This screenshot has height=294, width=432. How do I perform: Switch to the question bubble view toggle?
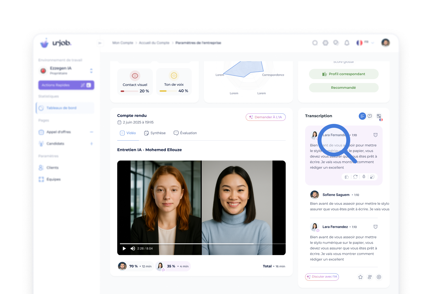pyautogui.click(x=370, y=116)
